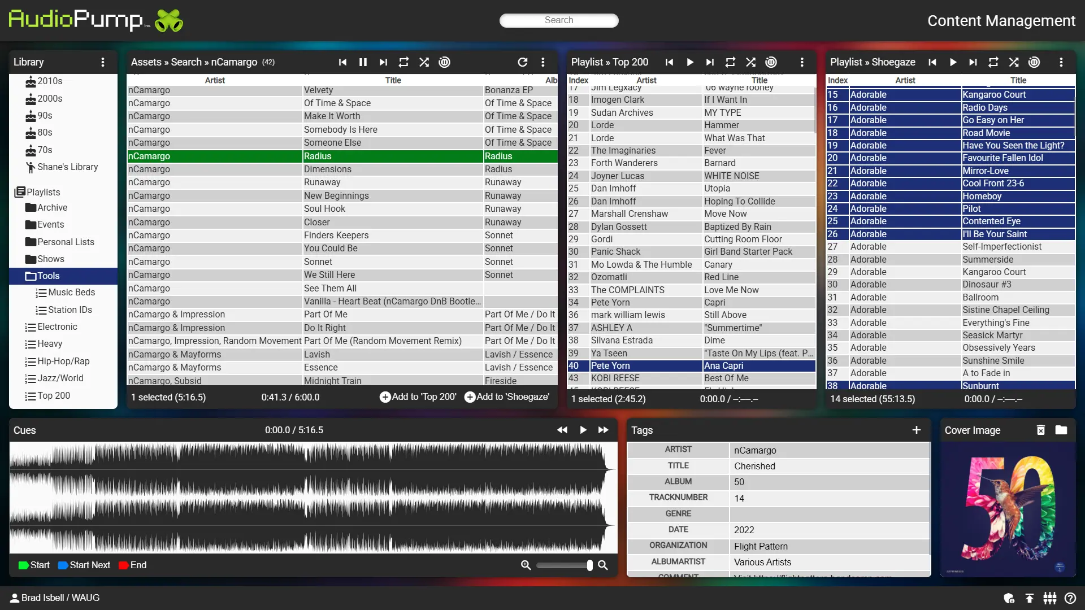Click inside the Search field
This screenshot has width=1085, height=610.
(558, 20)
